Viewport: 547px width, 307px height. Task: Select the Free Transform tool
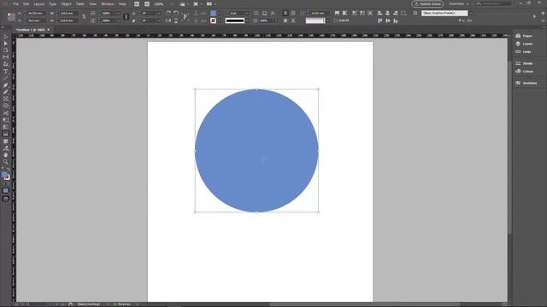click(x=6, y=120)
